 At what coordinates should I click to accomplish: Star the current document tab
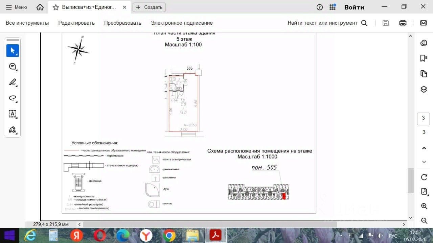pos(56,7)
